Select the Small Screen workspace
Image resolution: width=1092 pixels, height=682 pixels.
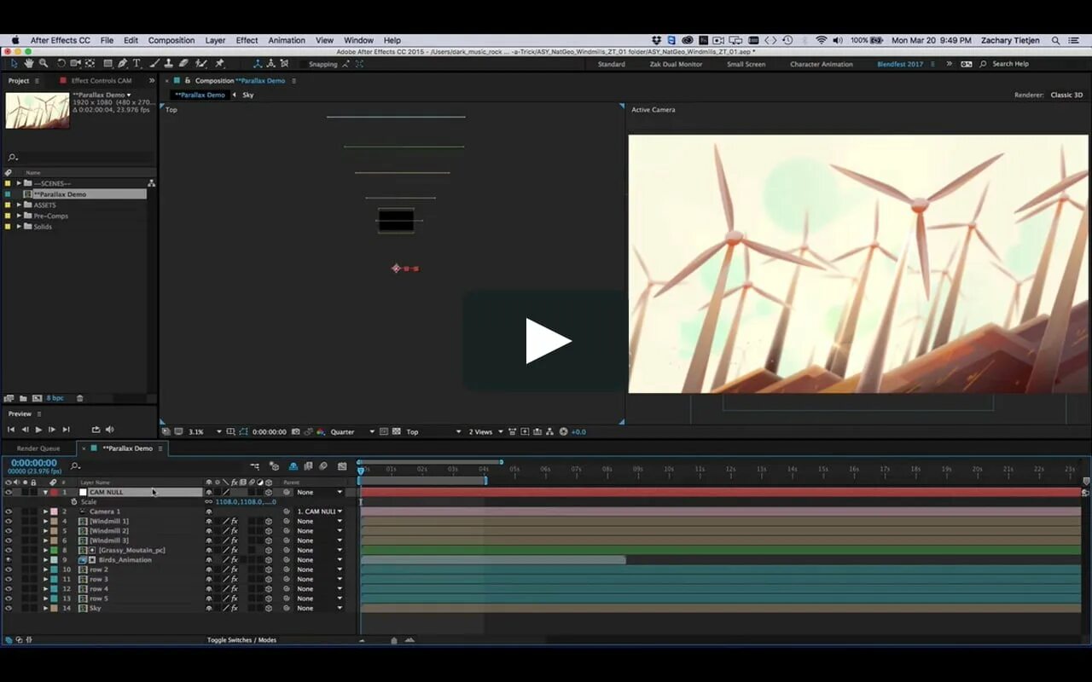(746, 64)
